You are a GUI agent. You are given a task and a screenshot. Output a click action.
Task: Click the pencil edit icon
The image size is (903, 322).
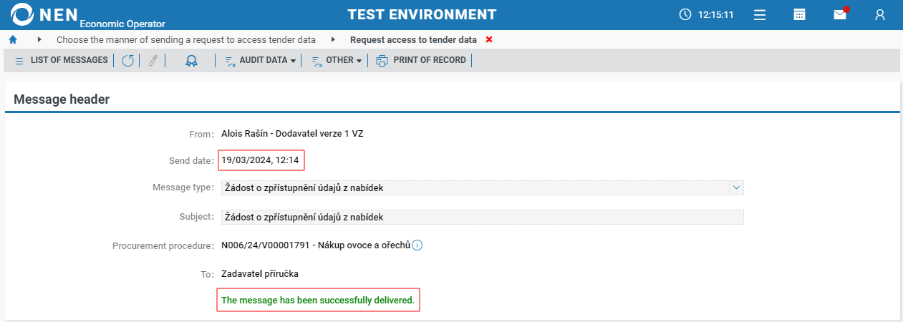pos(153,61)
